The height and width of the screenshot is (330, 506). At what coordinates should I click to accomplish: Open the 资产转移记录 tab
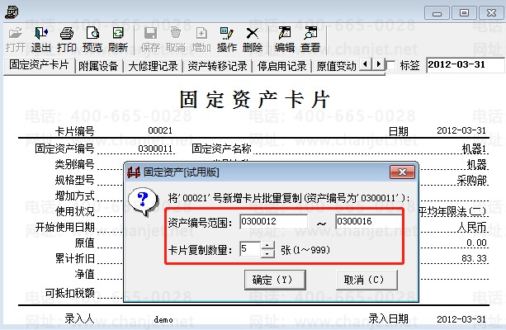click(x=217, y=66)
